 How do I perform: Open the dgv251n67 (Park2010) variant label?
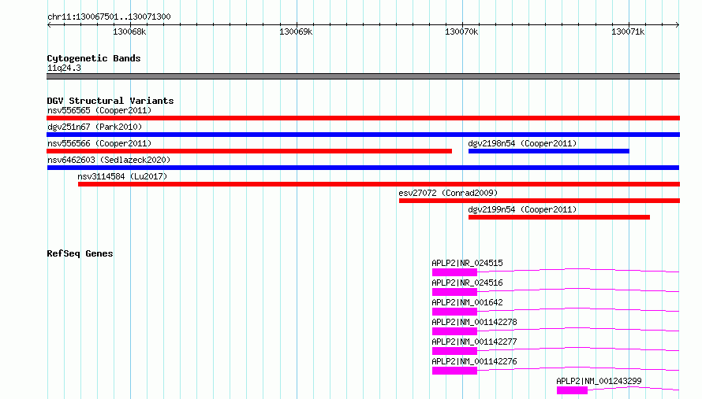tap(95, 127)
